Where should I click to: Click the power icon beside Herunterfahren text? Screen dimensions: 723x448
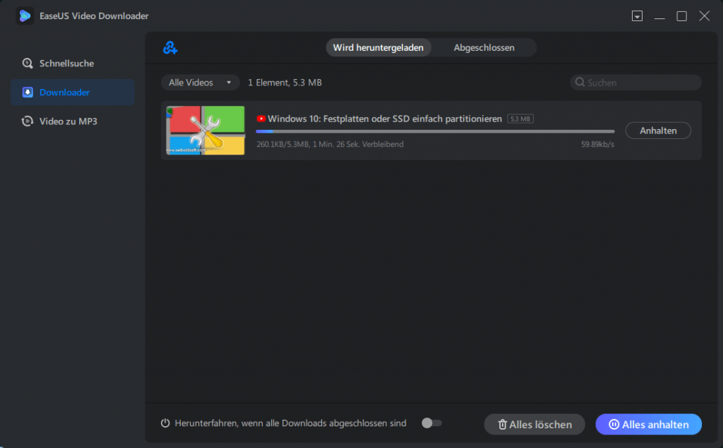pyautogui.click(x=164, y=423)
